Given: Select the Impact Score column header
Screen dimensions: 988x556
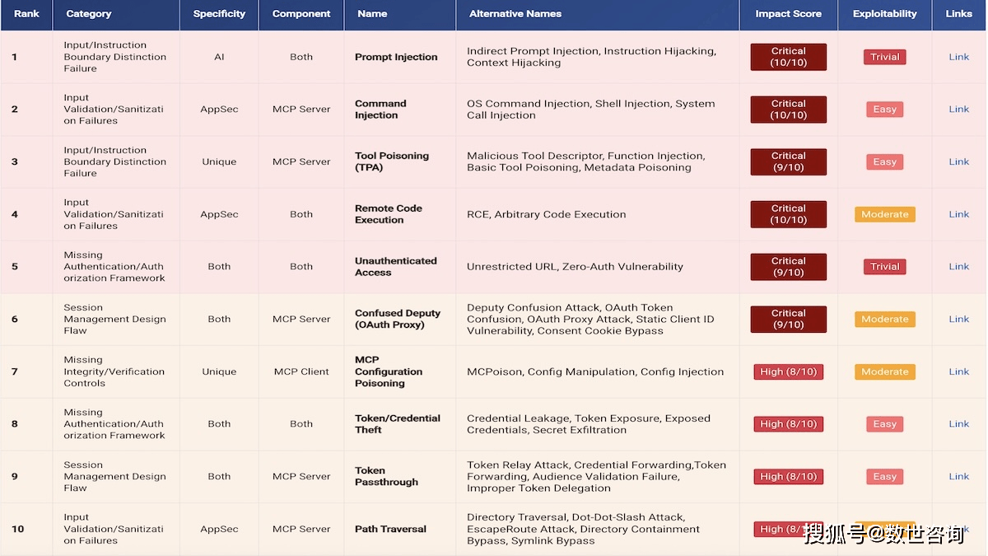Looking at the screenshot, I should (x=788, y=14).
